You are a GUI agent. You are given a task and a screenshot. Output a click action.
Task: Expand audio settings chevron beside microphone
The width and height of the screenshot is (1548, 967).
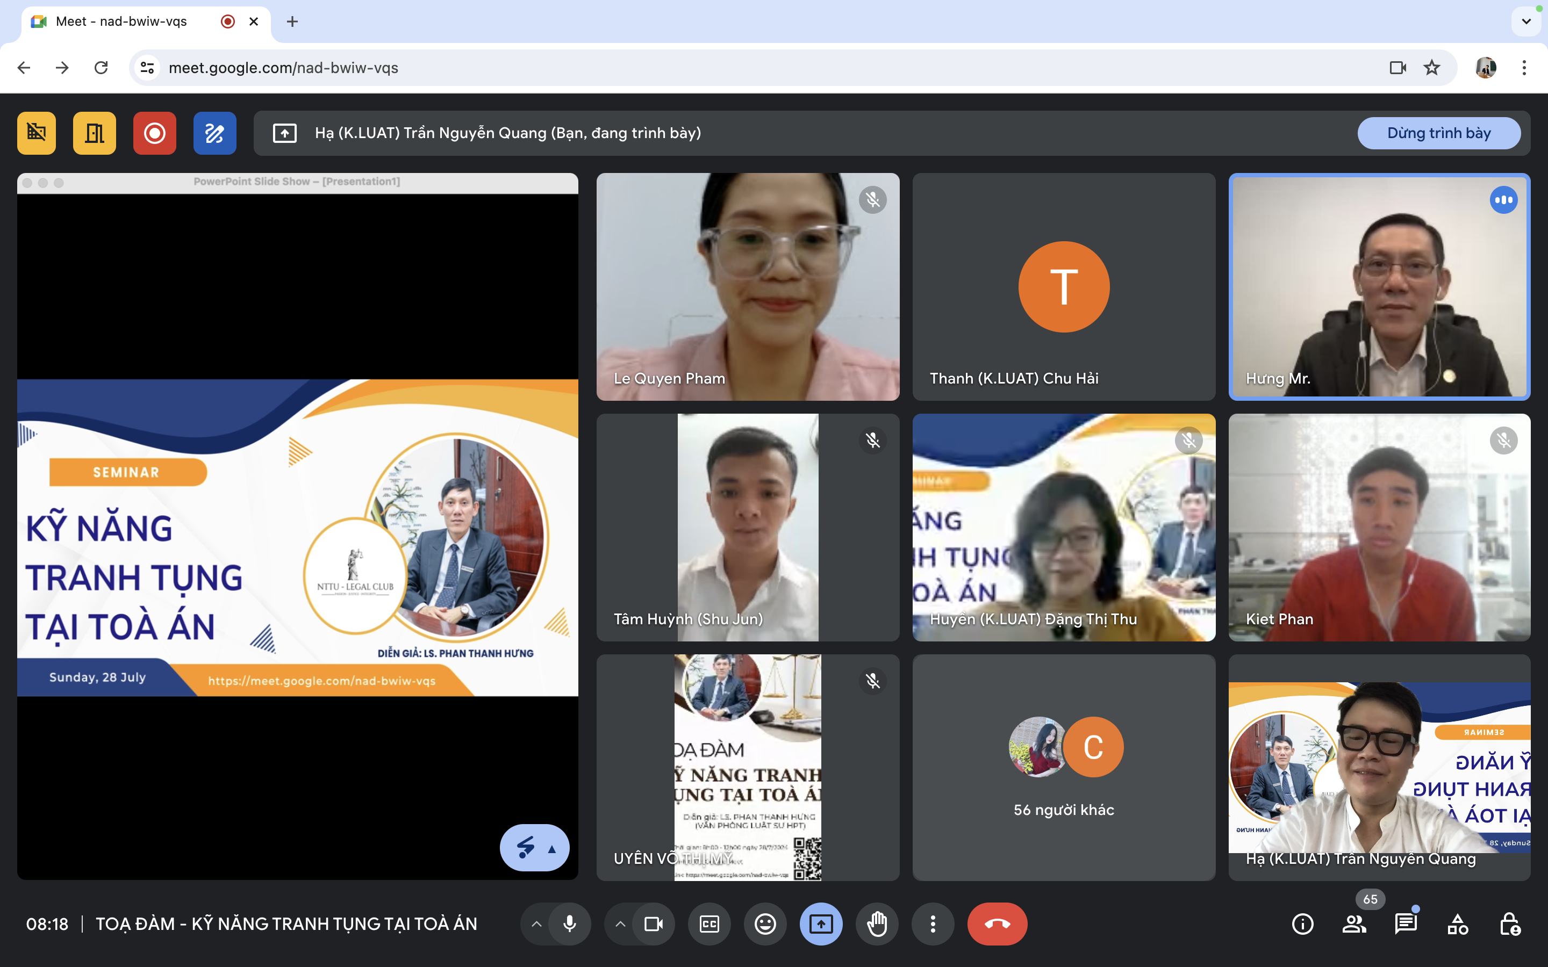pyautogui.click(x=536, y=923)
